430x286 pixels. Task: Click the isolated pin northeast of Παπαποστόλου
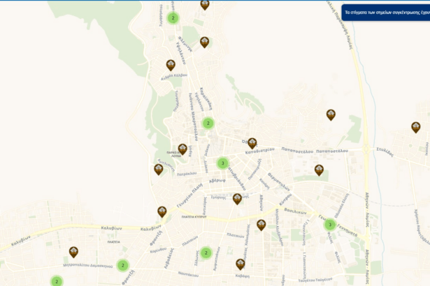click(x=331, y=114)
